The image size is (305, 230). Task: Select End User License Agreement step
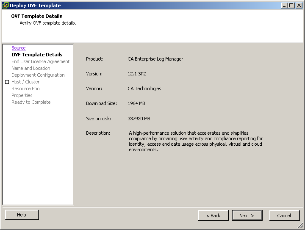[x=40, y=61]
